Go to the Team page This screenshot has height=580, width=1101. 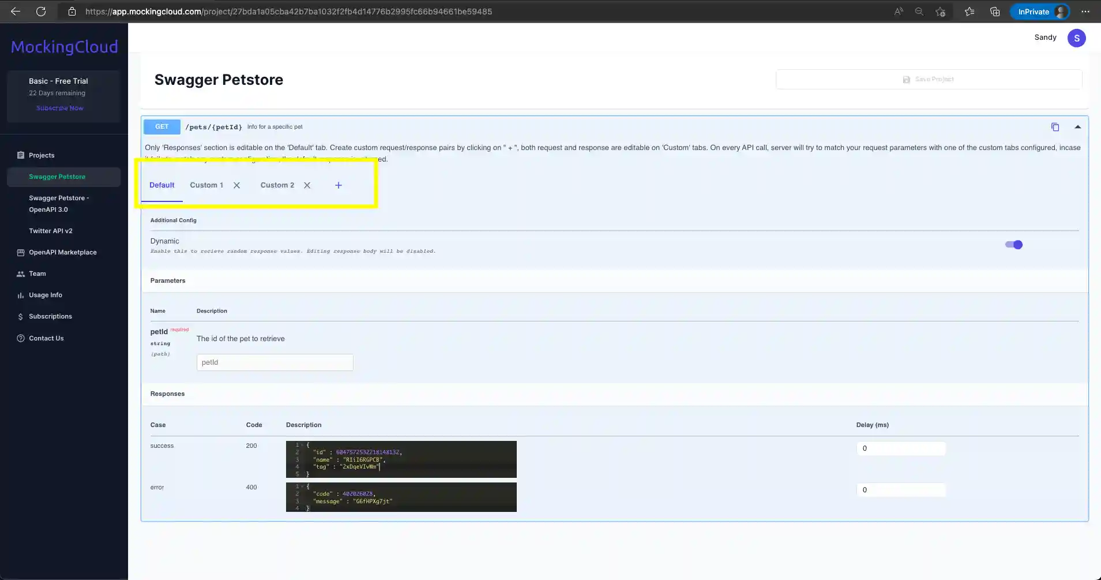click(37, 274)
